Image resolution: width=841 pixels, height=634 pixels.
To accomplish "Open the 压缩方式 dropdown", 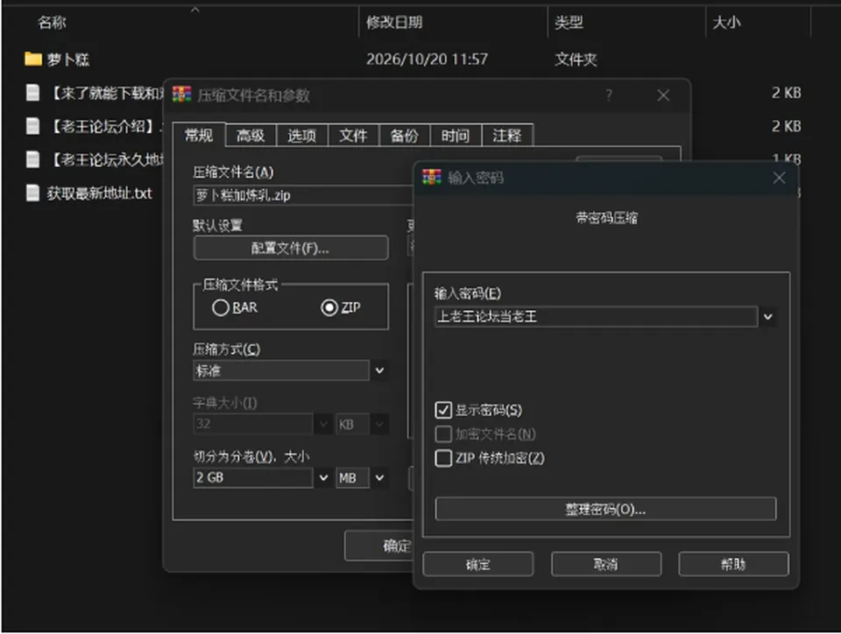I will (379, 370).
